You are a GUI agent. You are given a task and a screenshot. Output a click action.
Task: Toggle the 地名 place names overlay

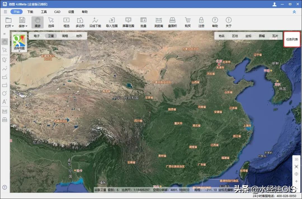coord(221,35)
